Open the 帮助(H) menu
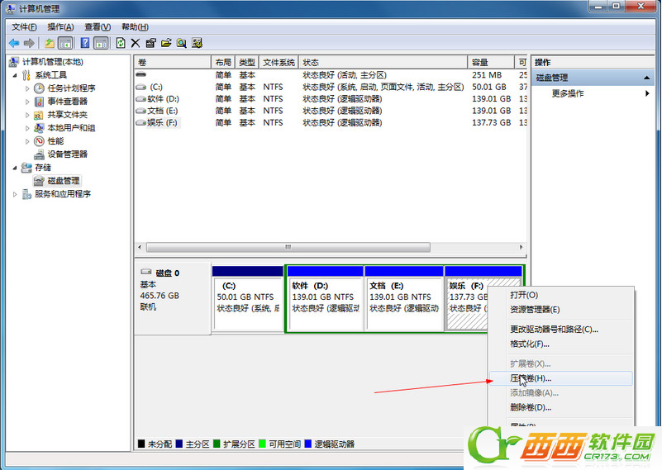The height and width of the screenshot is (470, 662). pos(135,27)
